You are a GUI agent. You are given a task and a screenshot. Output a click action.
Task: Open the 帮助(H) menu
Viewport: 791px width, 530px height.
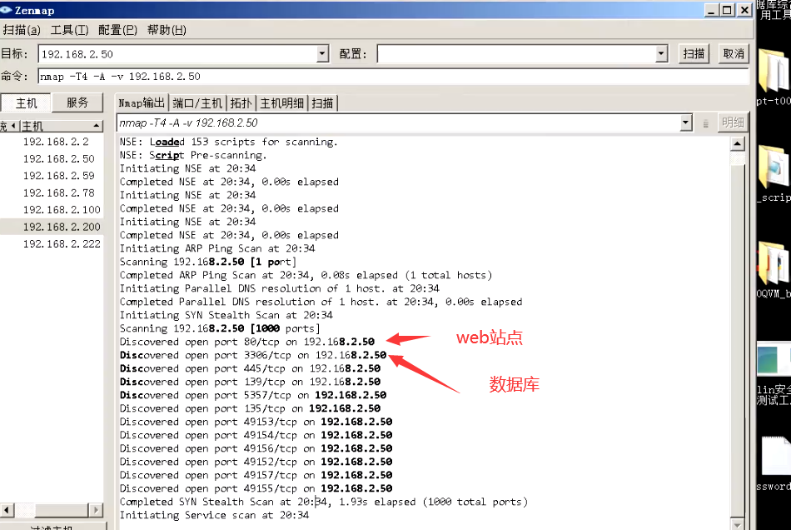pos(167,30)
